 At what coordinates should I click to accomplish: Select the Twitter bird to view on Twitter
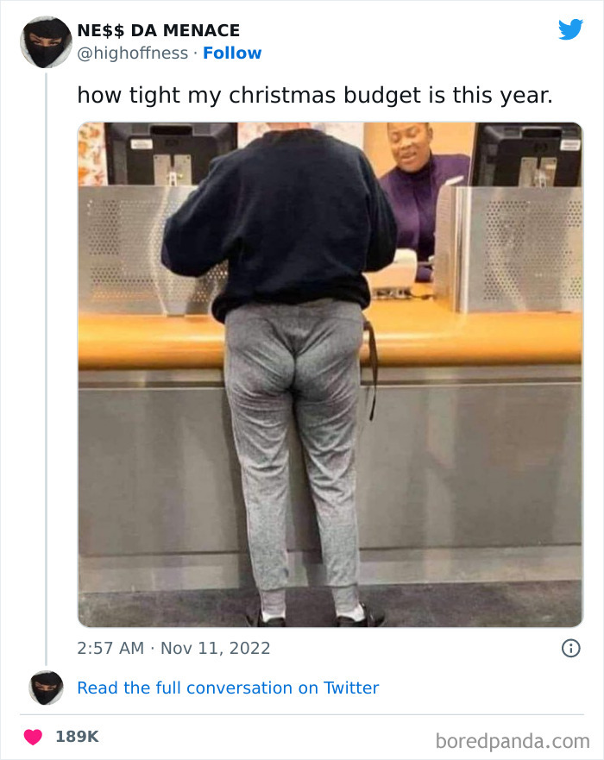click(570, 28)
